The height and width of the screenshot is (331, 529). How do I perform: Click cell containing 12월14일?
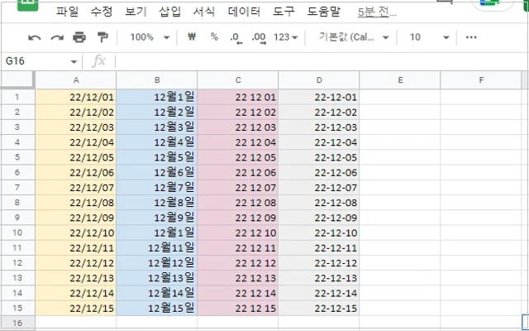[157, 293]
